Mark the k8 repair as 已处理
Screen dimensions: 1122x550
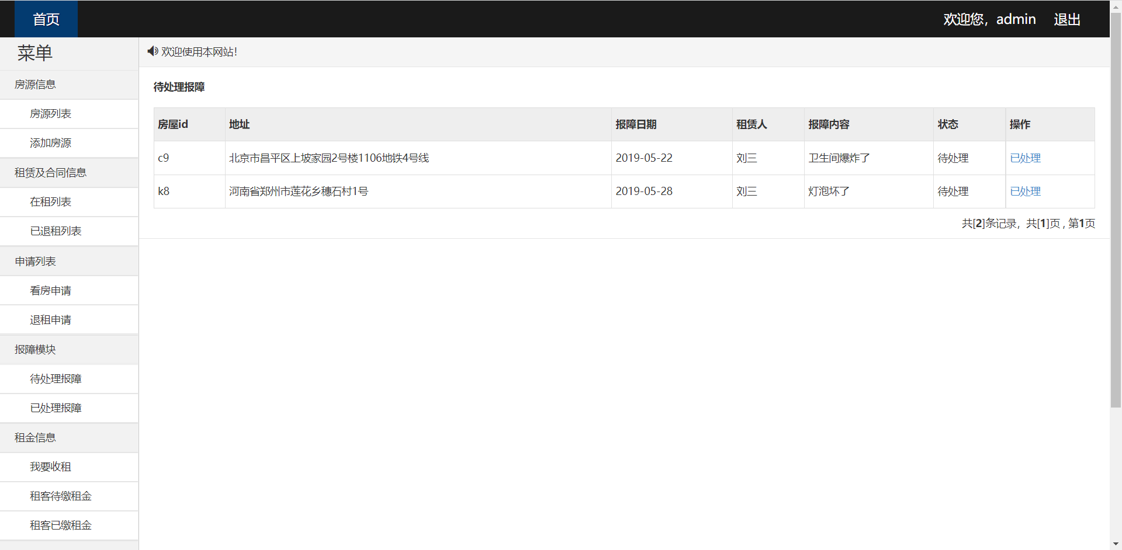coord(1025,192)
